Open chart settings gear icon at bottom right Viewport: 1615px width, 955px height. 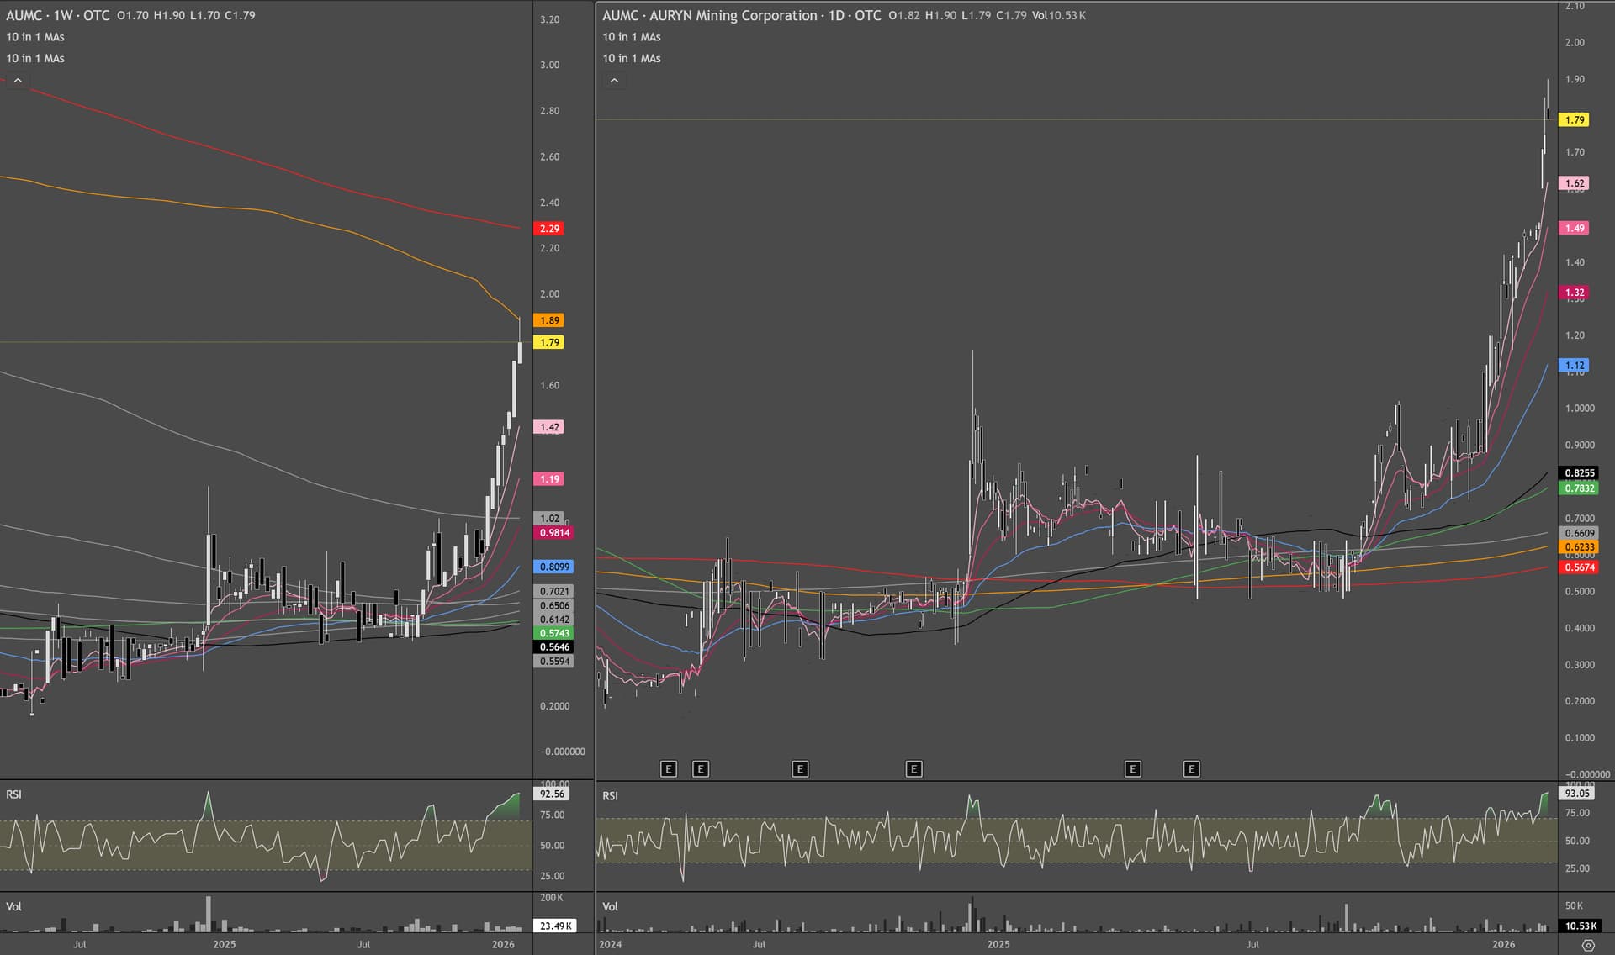coord(1588,946)
